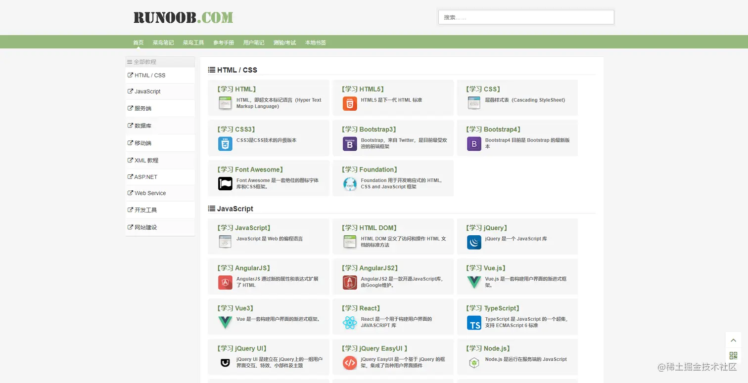Viewport: 748px width, 383px height.
Task: Open the 【学习 Vue.js】 title link
Action: (486, 268)
